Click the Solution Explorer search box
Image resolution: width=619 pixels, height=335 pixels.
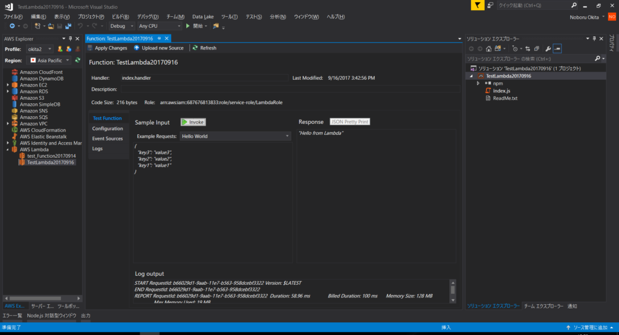[x=530, y=59]
